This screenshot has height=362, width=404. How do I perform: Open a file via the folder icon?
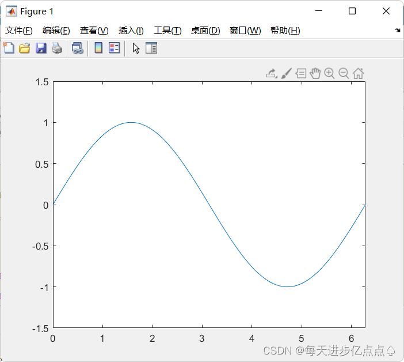coord(25,48)
